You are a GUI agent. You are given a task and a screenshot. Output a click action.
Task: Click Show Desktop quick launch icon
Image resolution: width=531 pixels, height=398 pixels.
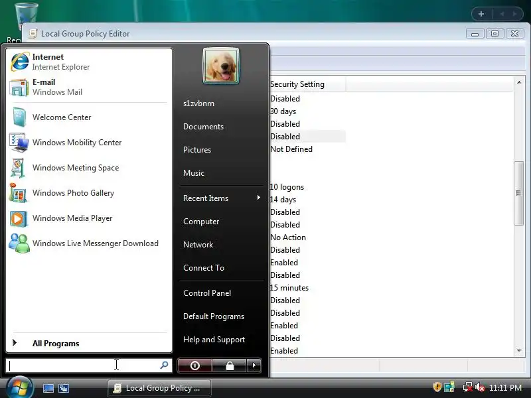point(48,388)
